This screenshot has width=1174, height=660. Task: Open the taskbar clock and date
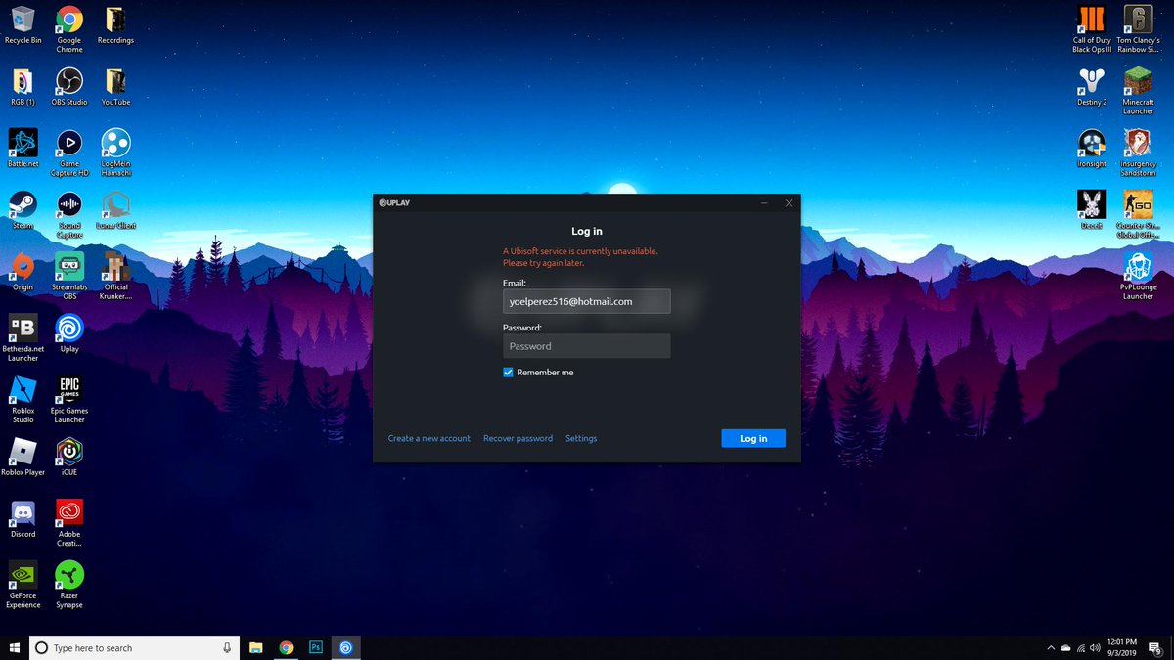pos(1123,647)
